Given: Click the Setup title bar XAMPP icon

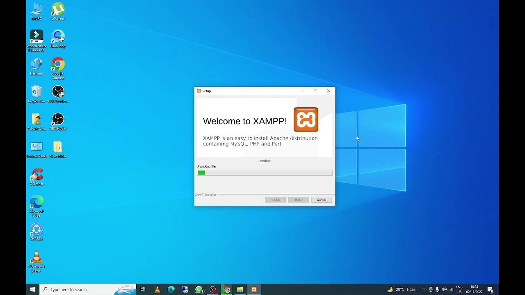Looking at the screenshot, I should pyautogui.click(x=199, y=91).
